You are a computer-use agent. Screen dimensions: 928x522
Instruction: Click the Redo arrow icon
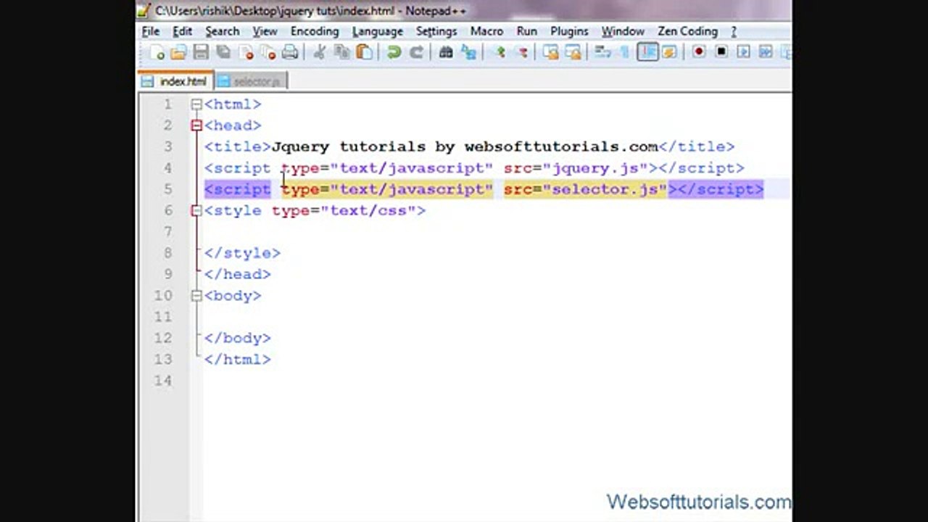(x=416, y=52)
